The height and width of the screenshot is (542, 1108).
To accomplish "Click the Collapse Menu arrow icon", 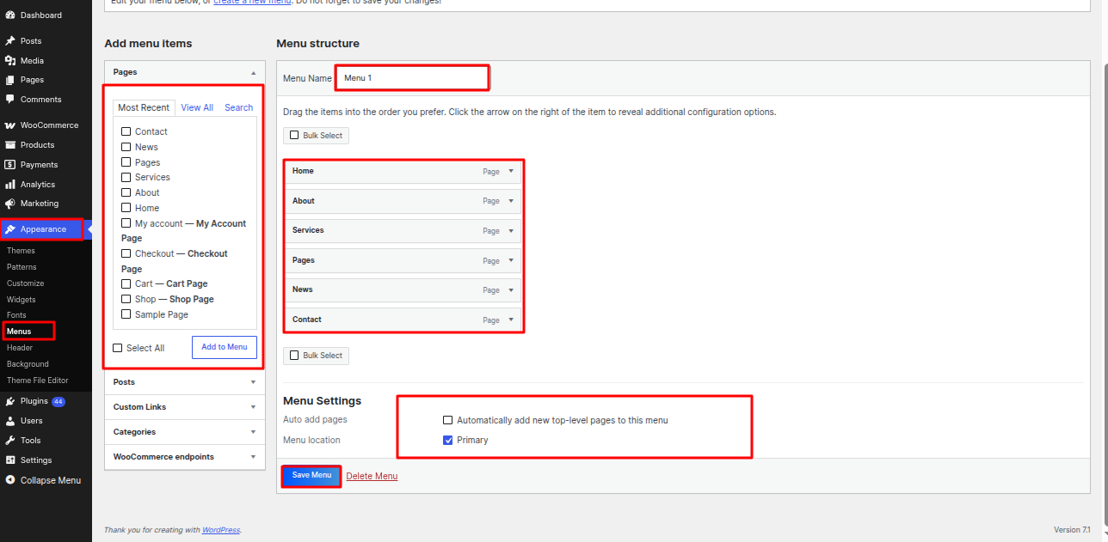I will tap(10, 480).
